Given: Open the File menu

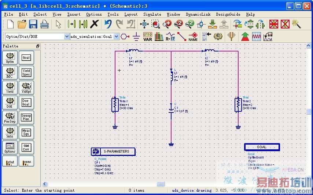Looking at the screenshot, I should 8,14.
